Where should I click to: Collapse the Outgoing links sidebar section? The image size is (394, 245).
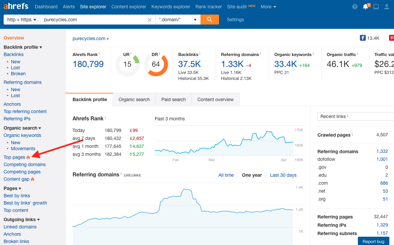tap(22, 219)
